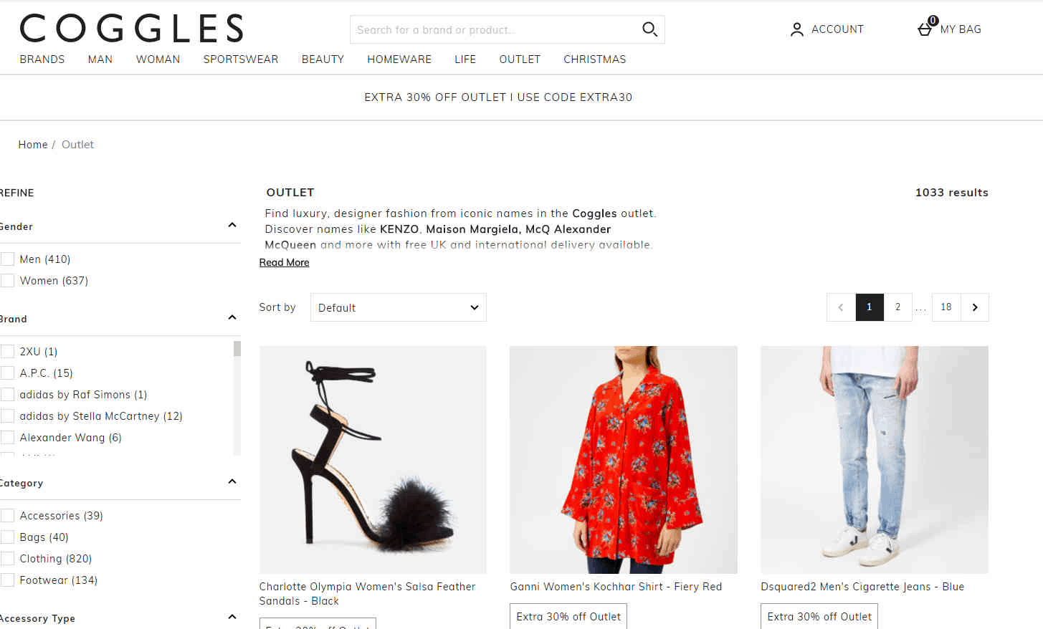The width and height of the screenshot is (1043, 629).
Task: Go to the Coggles logo homepage
Action: (x=131, y=29)
